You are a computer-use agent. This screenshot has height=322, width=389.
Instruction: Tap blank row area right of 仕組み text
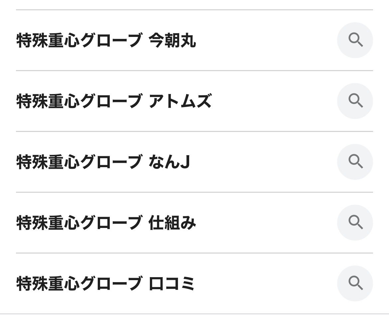tap(266, 223)
